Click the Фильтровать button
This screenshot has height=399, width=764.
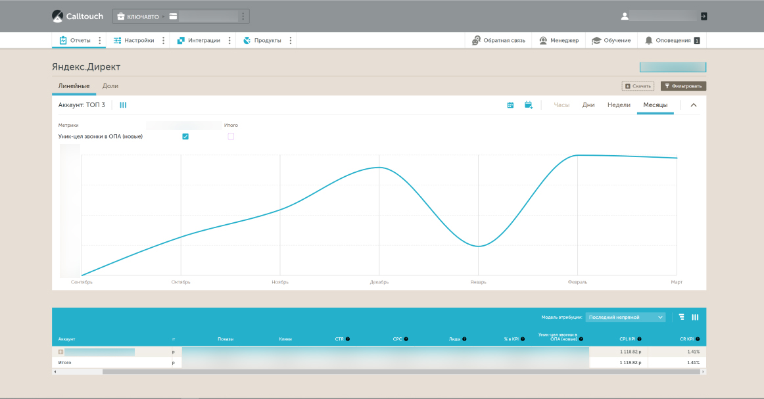click(x=683, y=85)
